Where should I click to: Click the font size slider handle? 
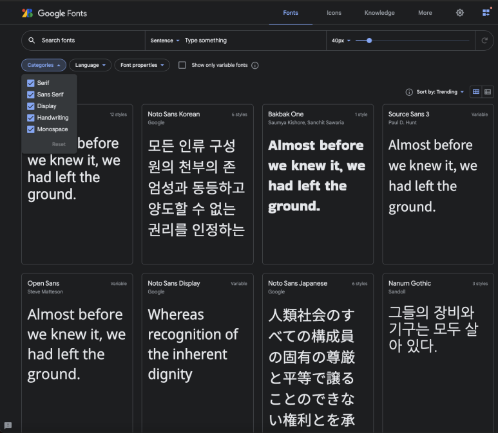[x=369, y=41]
